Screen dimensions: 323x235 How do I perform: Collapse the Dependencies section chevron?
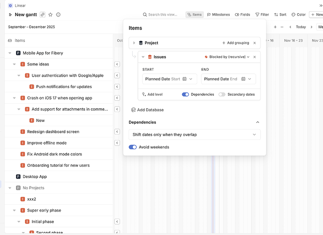coord(258,122)
